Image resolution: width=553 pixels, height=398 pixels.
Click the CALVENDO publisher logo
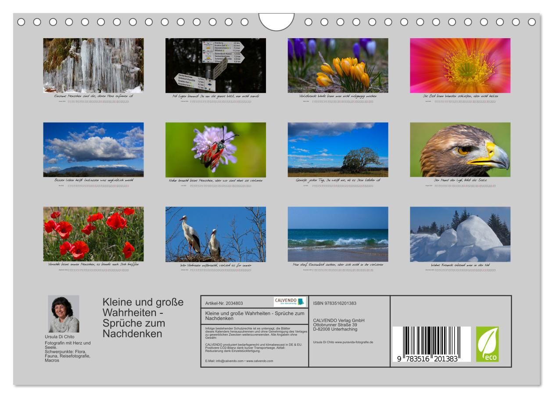289,302
